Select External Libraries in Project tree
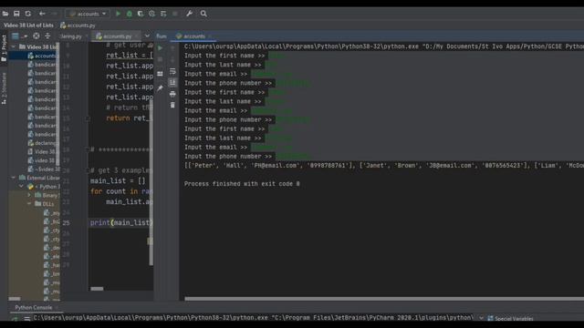This screenshot has height=328, width=584. click(x=39, y=178)
